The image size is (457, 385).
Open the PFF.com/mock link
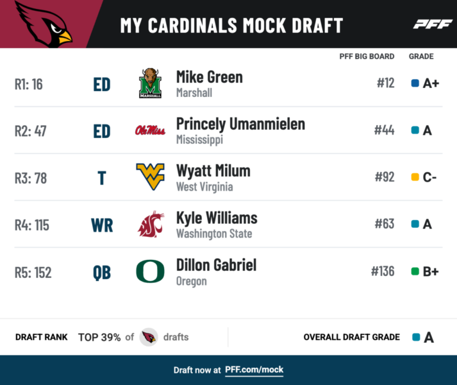point(254,370)
